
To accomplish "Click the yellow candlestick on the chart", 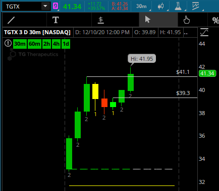I will tap(95, 91).
